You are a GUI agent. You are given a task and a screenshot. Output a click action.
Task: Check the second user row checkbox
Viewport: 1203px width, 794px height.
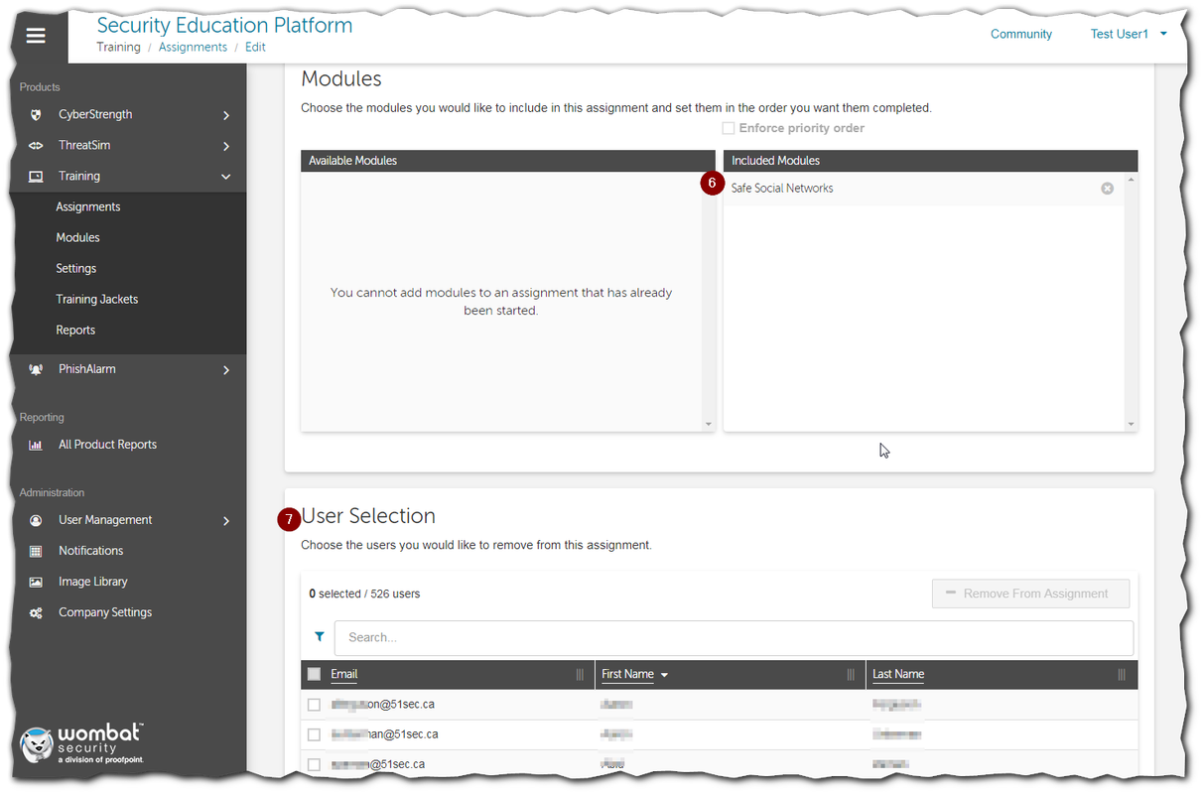pos(314,735)
